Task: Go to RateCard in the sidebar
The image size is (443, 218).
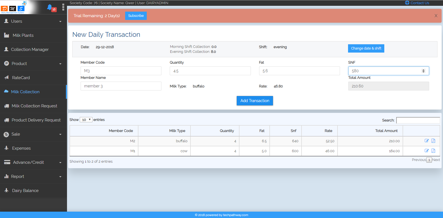Action: click(x=21, y=78)
